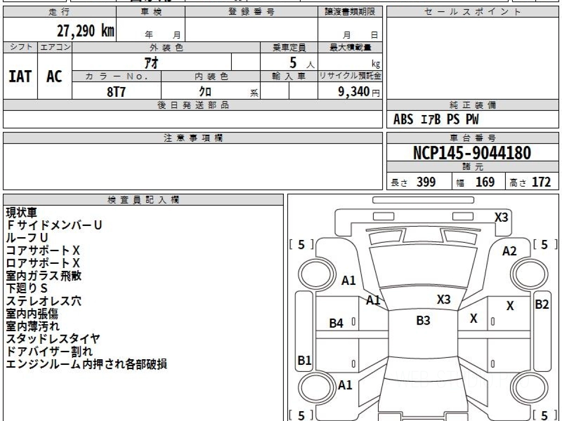Select the 5 人 seating capacity value
562x421 pixels.
coord(302,63)
